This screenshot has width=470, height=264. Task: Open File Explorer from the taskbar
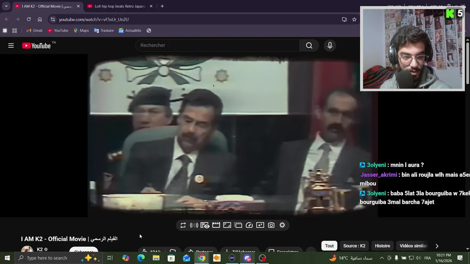click(156, 258)
